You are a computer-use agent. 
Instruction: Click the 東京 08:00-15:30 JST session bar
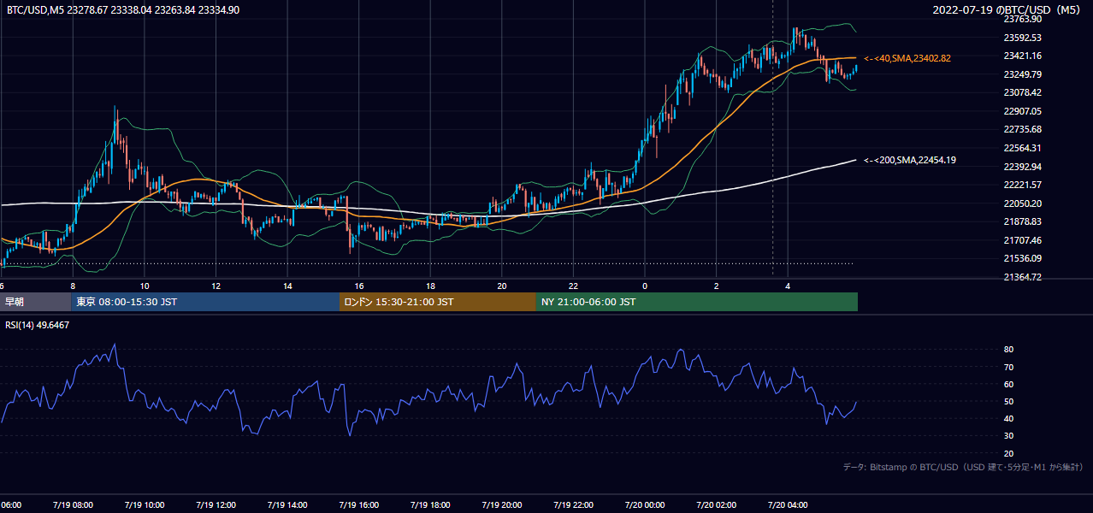tap(205, 302)
